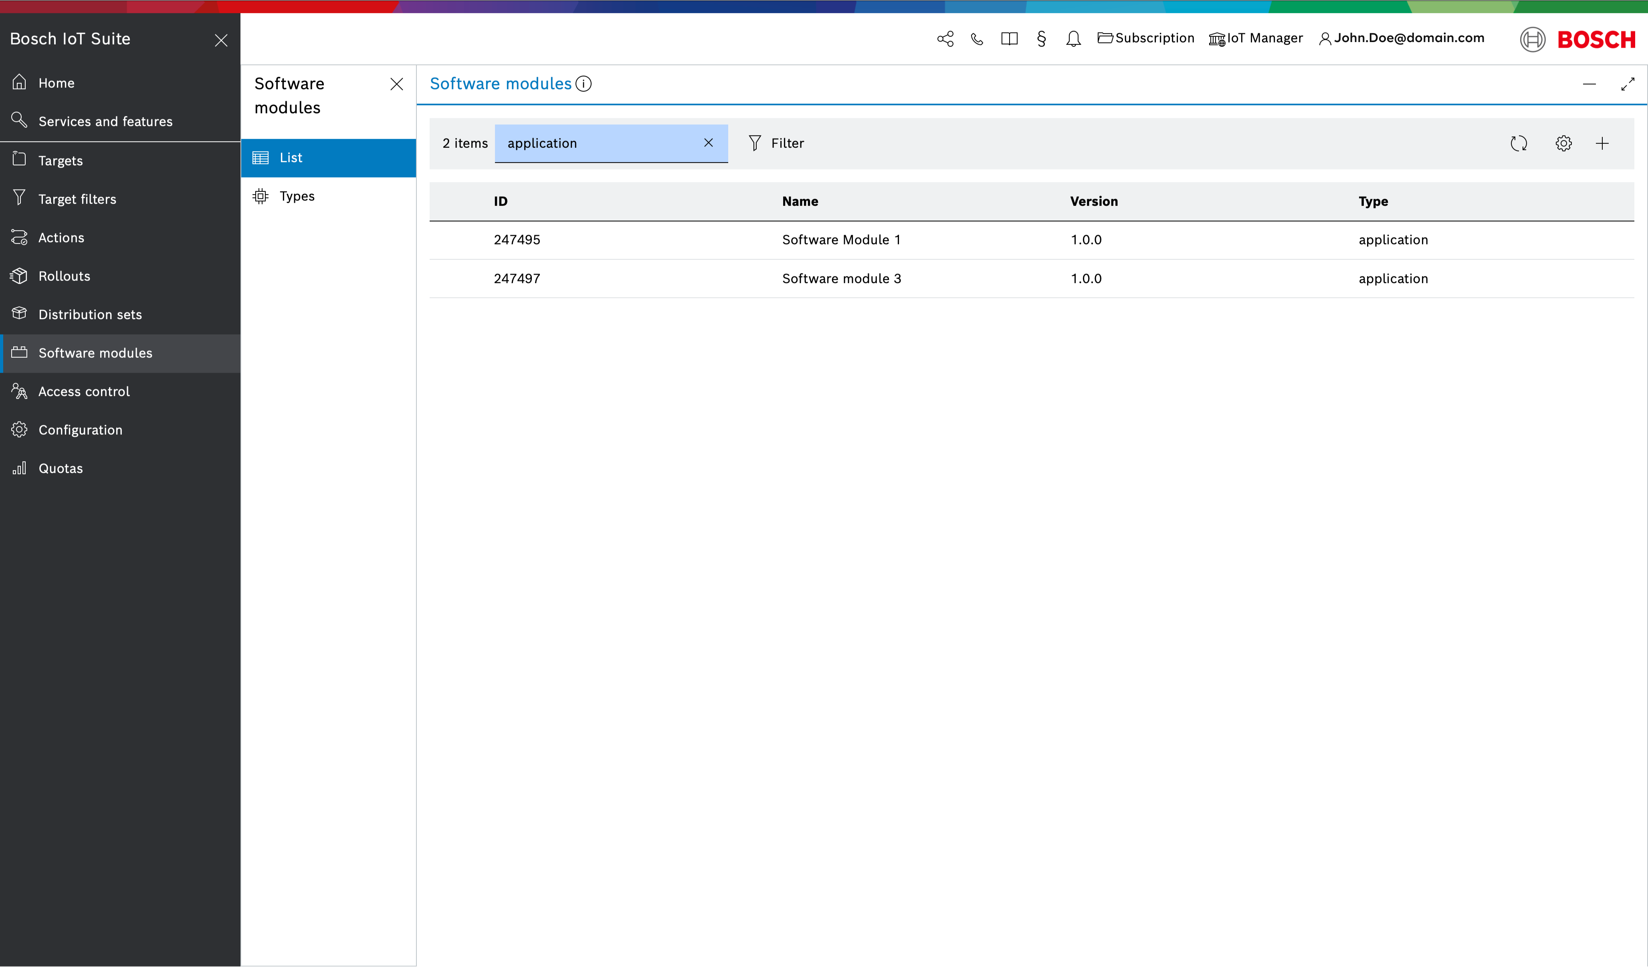Clear the application search text

pyautogui.click(x=708, y=143)
